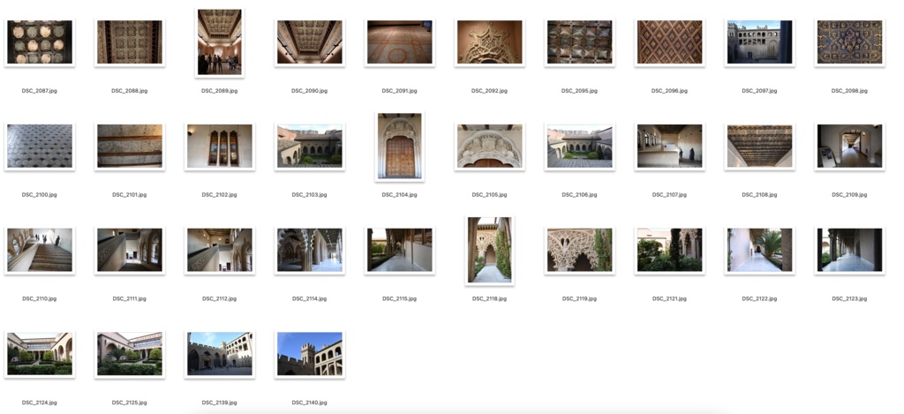Click the file name DSC_2106.jpg

coord(579,195)
